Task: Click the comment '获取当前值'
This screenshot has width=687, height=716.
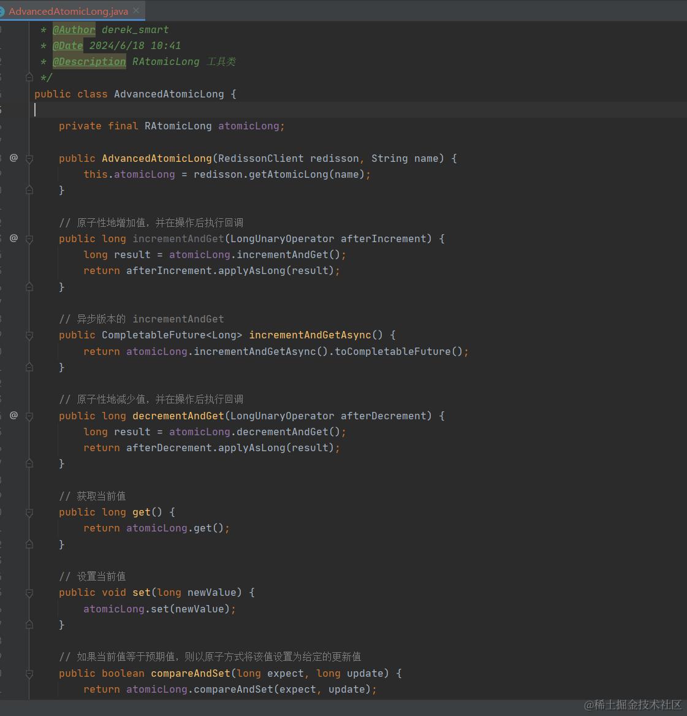Action: point(92,497)
